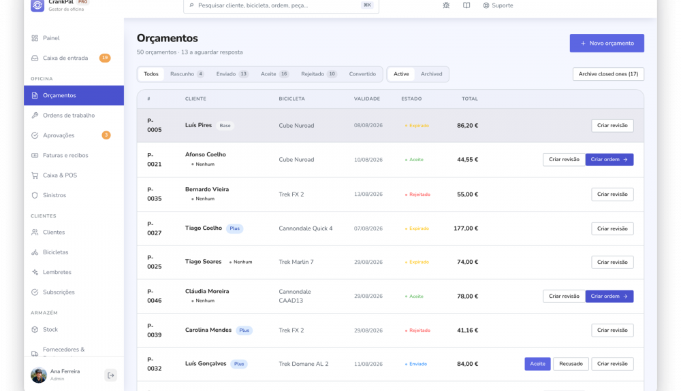This screenshot has height=391, width=681.
Task: Click the Cannondale Quick 4 cell
Action: (x=306, y=228)
